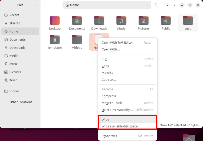Choose Open With… in context menu
203x141 pixels.
point(127,49)
